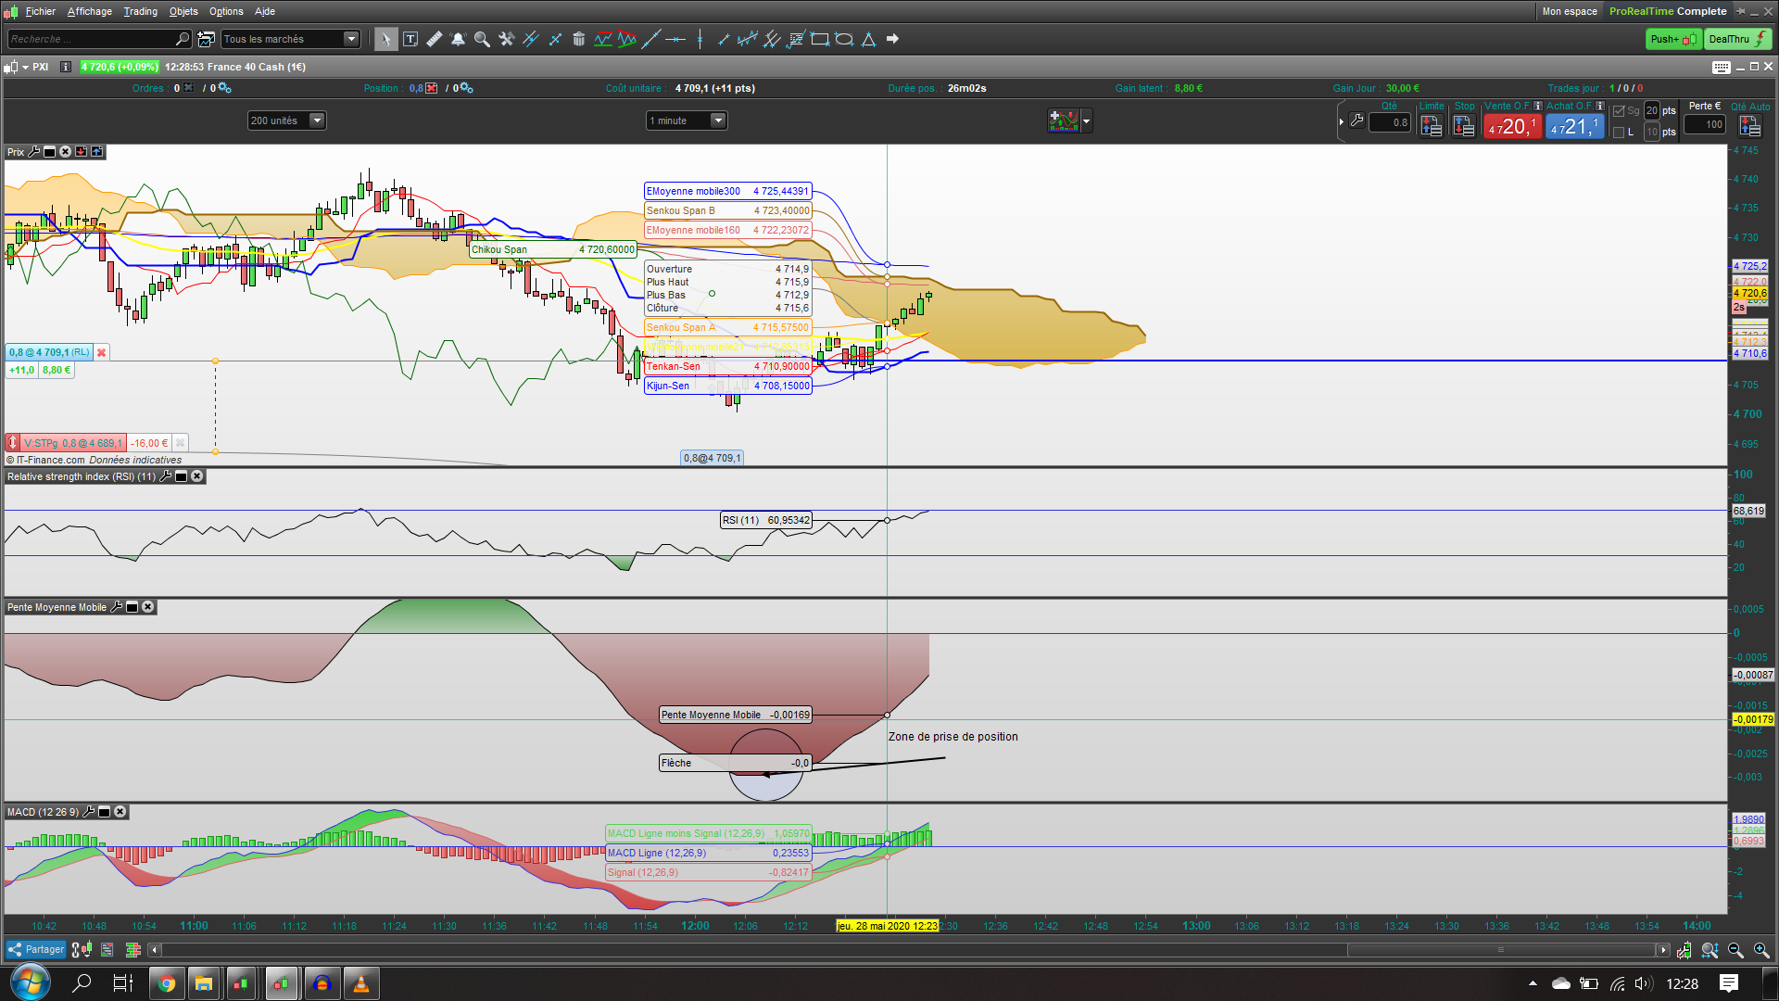This screenshot has height=1001, width=1779.
Task: Click the Vente O.F. sell button
Action: coord(1511,127)
